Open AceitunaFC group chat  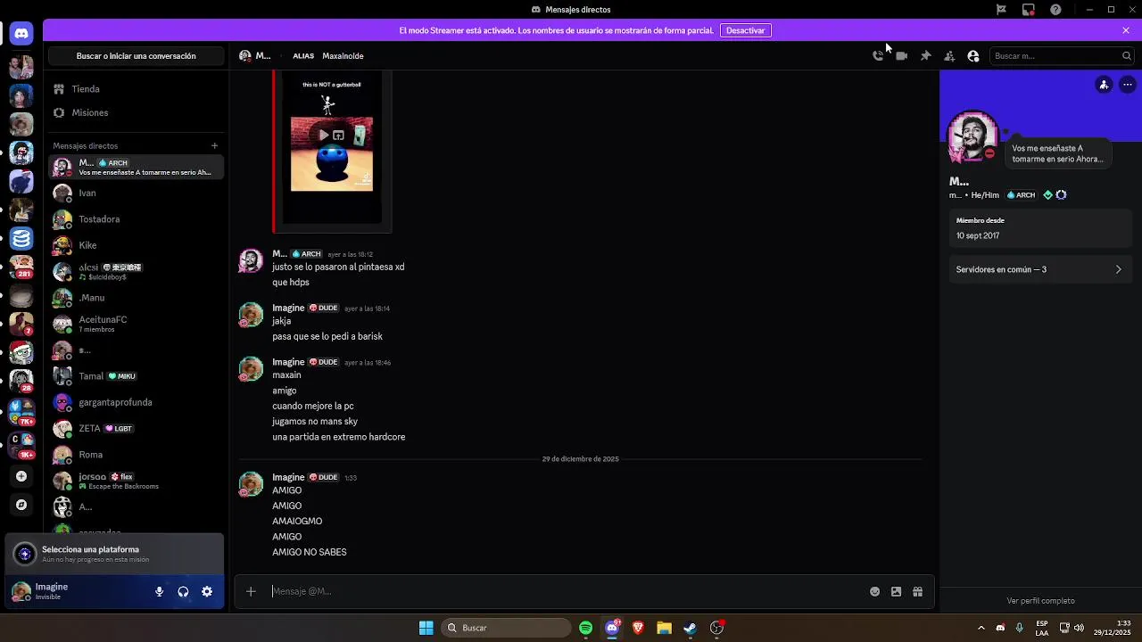tap(137, 324)
